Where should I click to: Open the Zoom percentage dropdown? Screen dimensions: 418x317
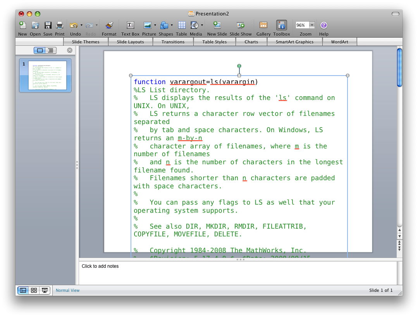(x=312, y=25)
